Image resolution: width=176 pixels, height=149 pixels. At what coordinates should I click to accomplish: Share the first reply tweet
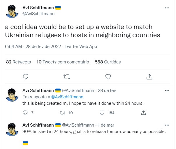pos(143,113)
